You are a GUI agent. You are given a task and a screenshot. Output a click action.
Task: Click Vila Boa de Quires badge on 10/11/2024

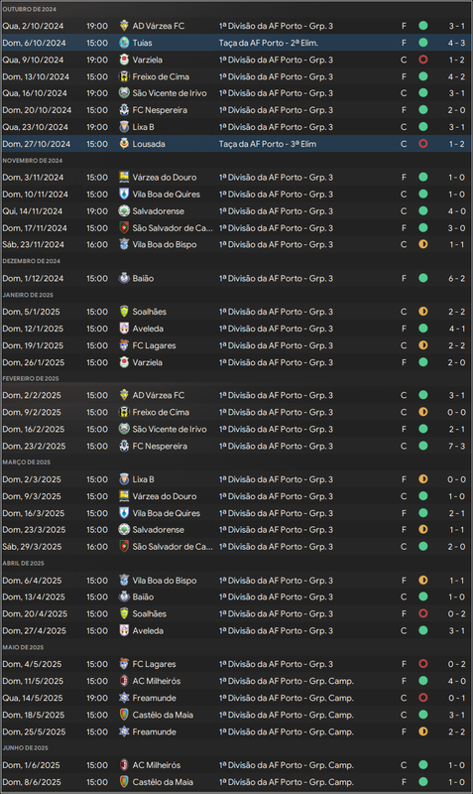[124, 194]
